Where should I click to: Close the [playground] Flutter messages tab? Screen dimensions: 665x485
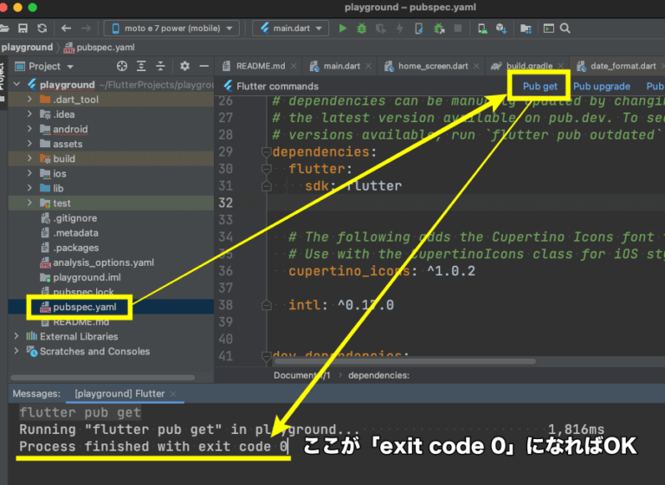point(173,394)
